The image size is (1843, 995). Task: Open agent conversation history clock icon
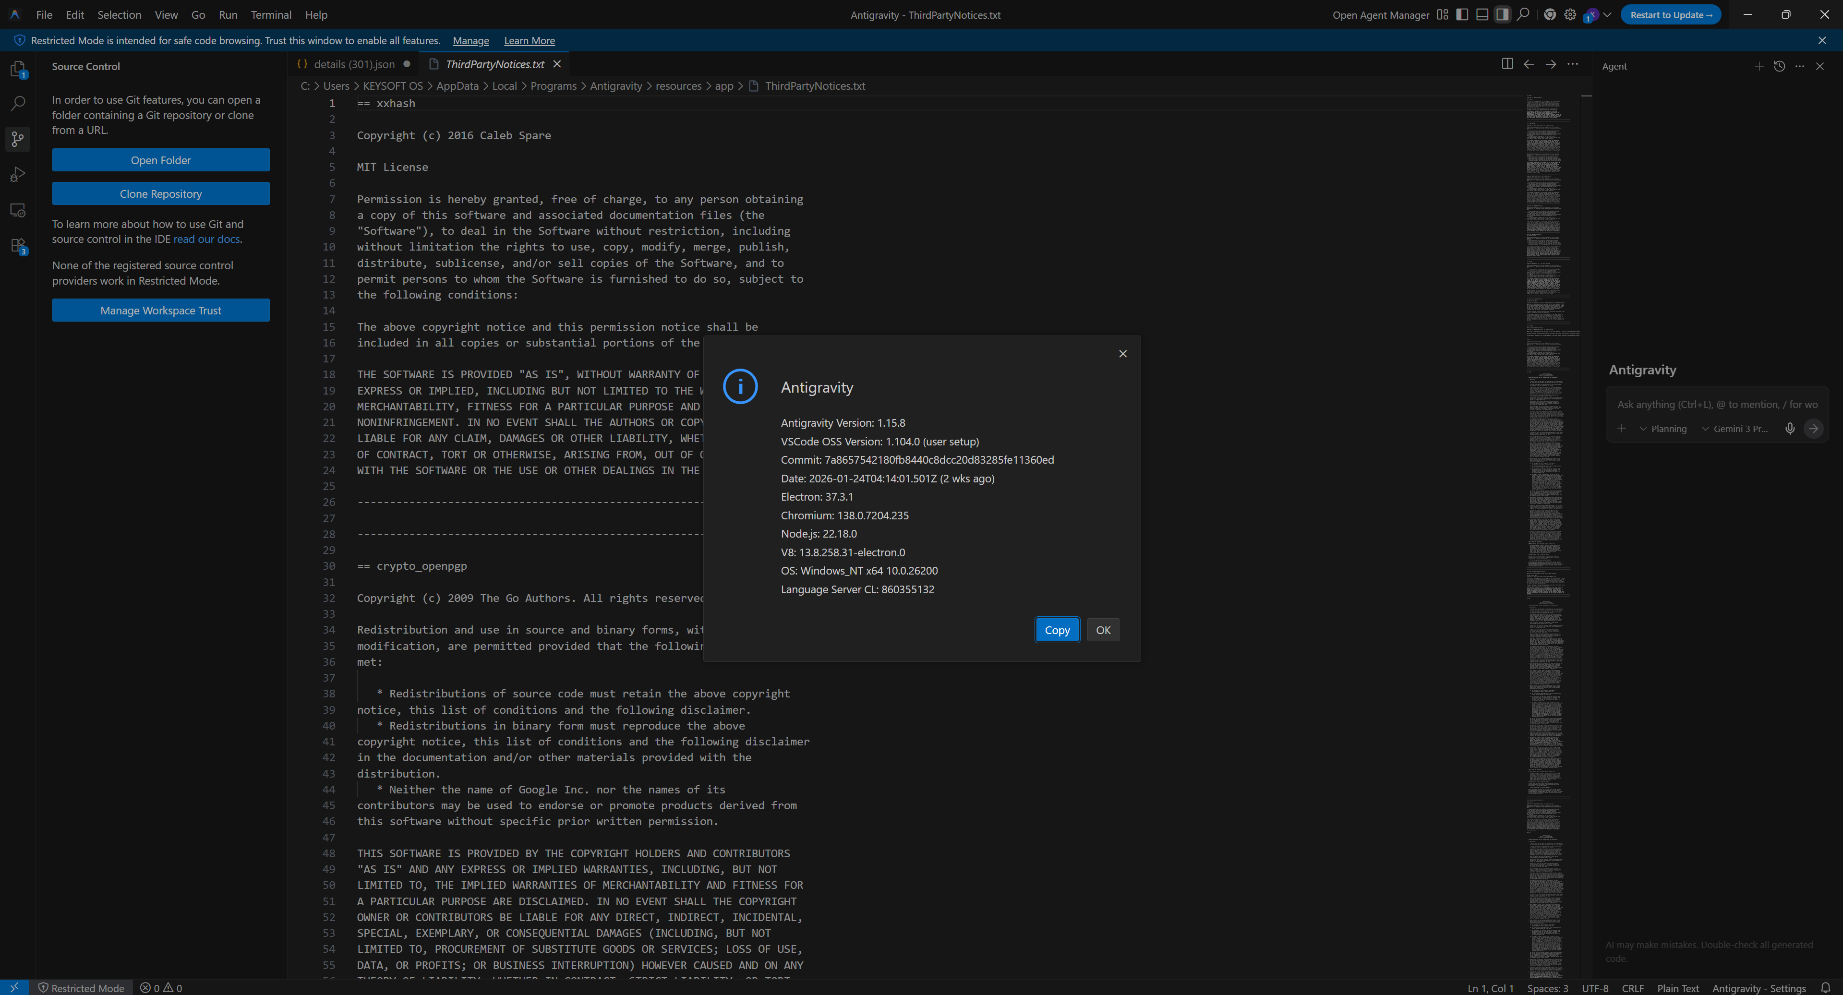tap(1779, 67)
